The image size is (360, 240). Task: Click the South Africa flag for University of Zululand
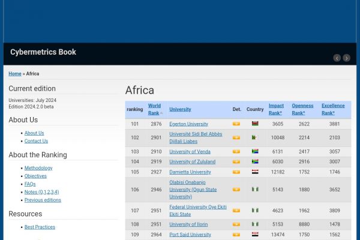[255, 162]
